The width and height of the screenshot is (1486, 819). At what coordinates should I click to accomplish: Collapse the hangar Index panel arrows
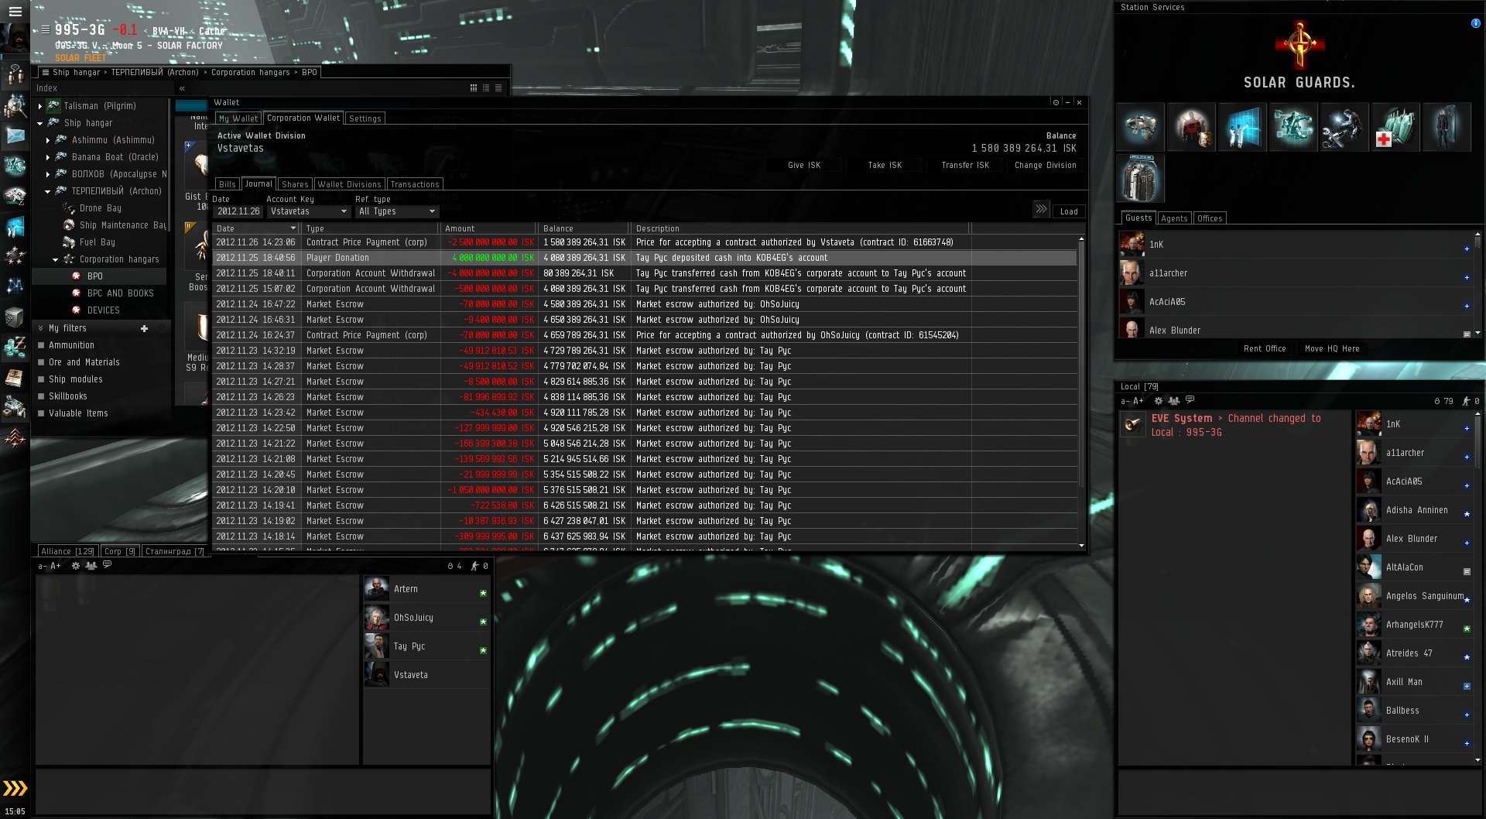click(182, 89)
